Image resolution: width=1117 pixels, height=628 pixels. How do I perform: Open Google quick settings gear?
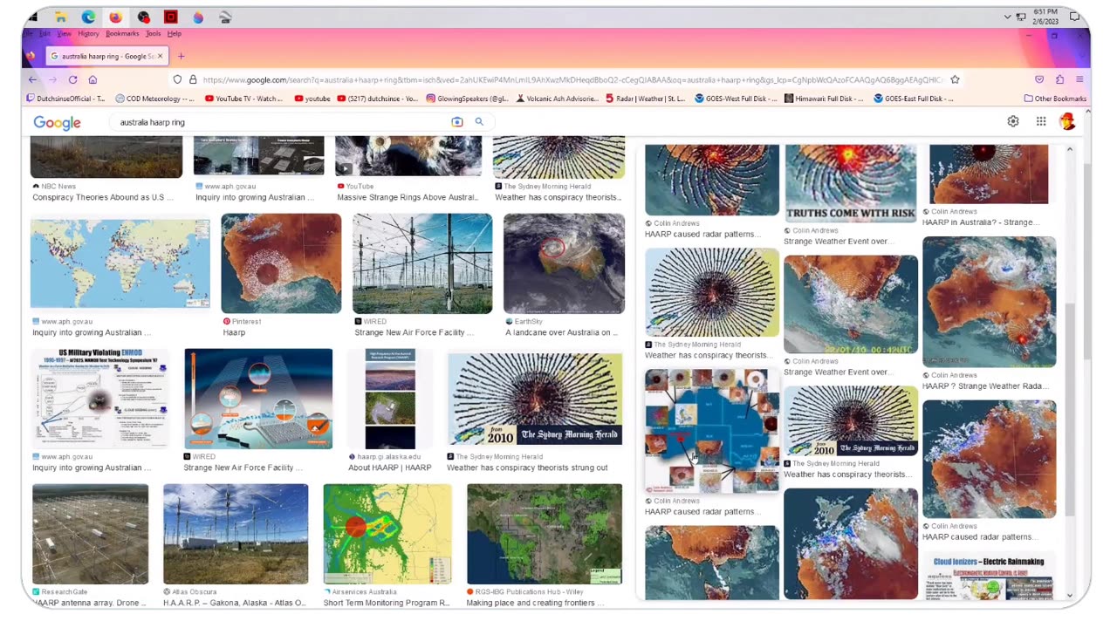point(1012,121)
